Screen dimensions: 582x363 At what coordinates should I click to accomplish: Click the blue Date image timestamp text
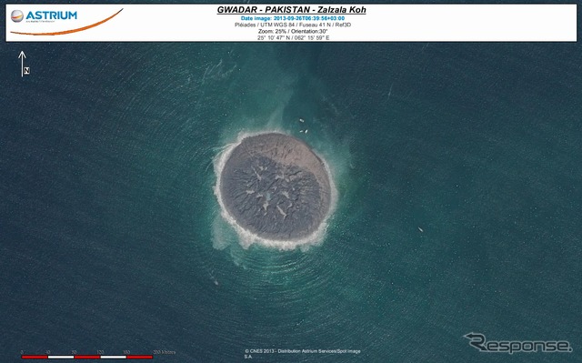(293, 18)
